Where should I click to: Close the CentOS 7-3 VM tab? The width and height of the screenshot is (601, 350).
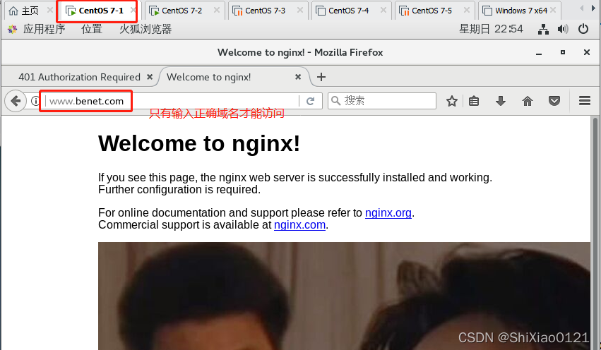point(299,11)
